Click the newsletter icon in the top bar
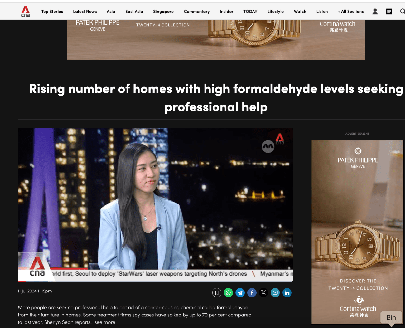The width and height of the screenshot is (405, 328). click(389, 11)
